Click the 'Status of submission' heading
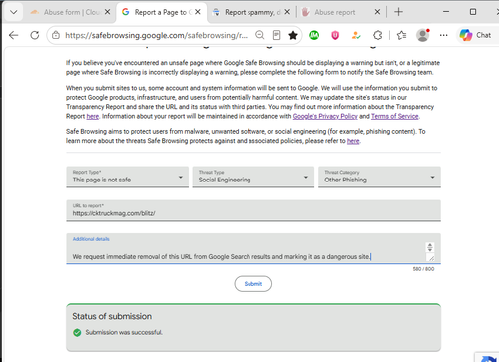The width and height of the screenshot is (499, 362). (x=112, y=316)
